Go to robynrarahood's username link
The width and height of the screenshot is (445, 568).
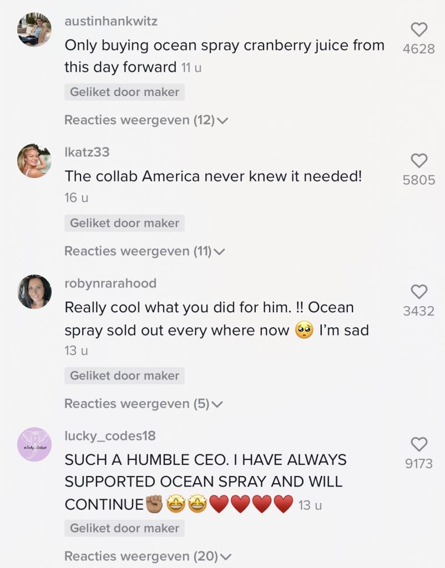(x=110, y=283)
